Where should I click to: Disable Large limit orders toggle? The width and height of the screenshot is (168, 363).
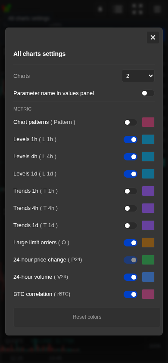pyautogui.click(x=131, y=243)
